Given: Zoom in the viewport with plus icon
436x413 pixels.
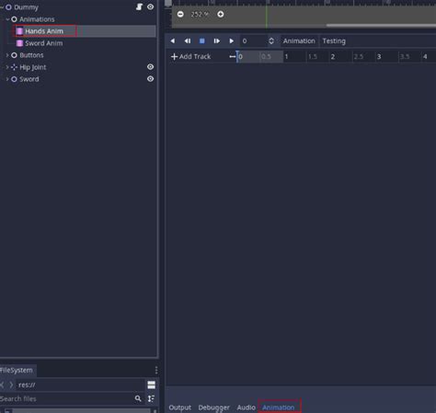Looking at the screenshot, I should (221, 14).
